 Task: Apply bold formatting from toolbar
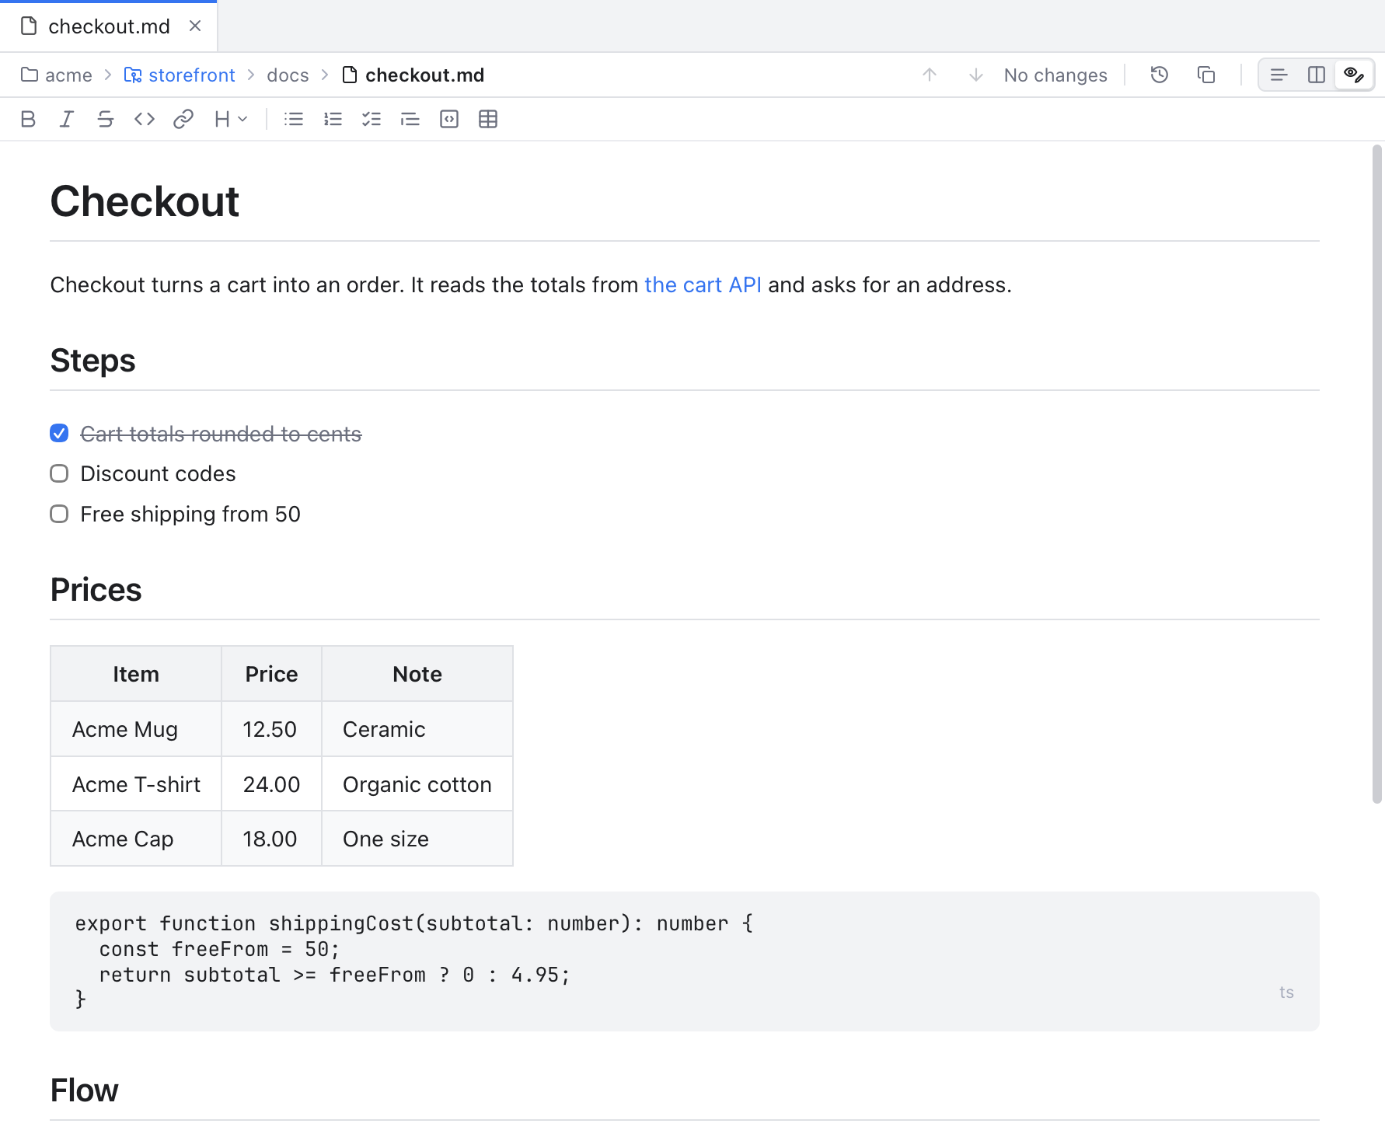(x=28, y=119)
